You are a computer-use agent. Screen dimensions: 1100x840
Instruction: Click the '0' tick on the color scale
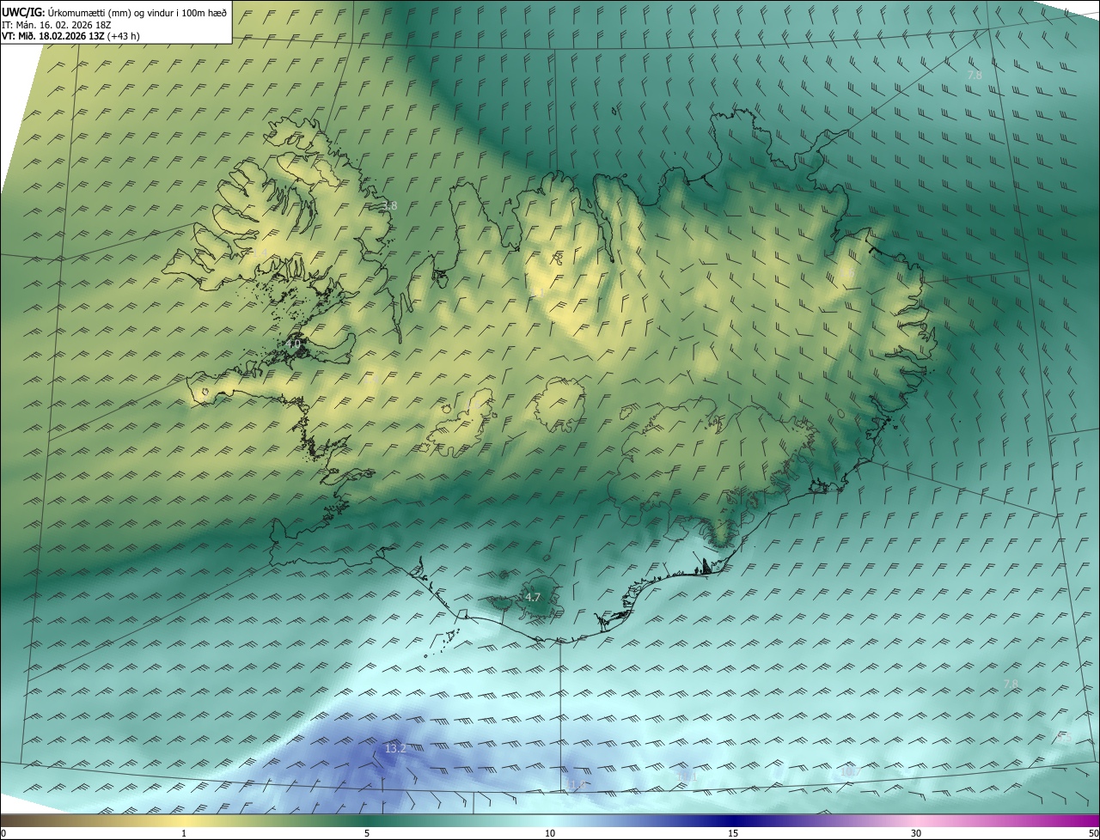click(3, 833)
